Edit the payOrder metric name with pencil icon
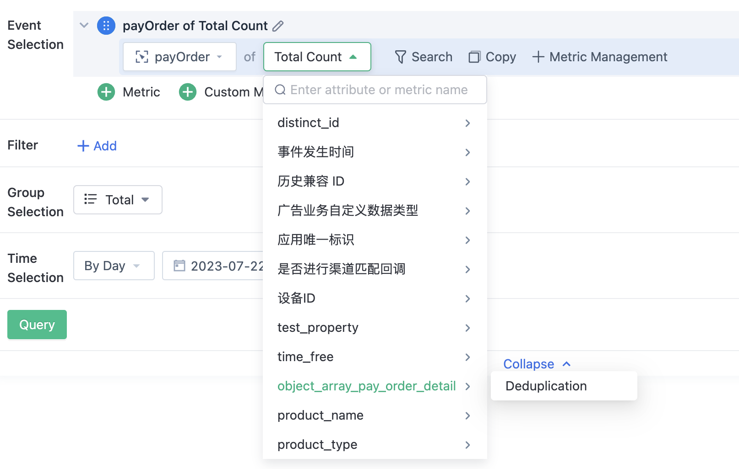The height and width of the screenshot is (469, 739). coord(279,26)
